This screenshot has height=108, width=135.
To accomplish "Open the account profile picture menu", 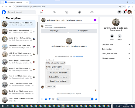I will pos(130,12).
